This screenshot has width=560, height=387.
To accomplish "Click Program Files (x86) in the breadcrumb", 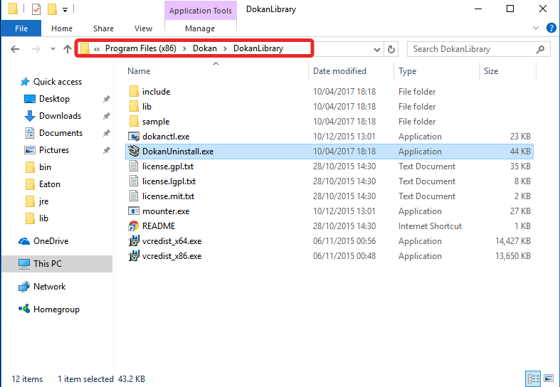I will [x=140, y=48].
